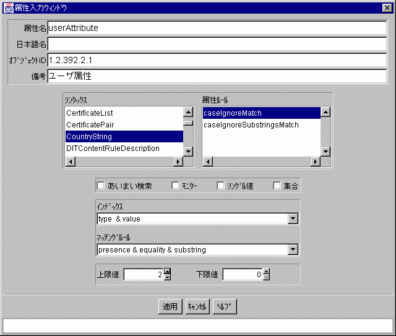396x336 pixels.
Task: Click the 属性ルール list scroll-left arrow
Action: click(208, 162)
